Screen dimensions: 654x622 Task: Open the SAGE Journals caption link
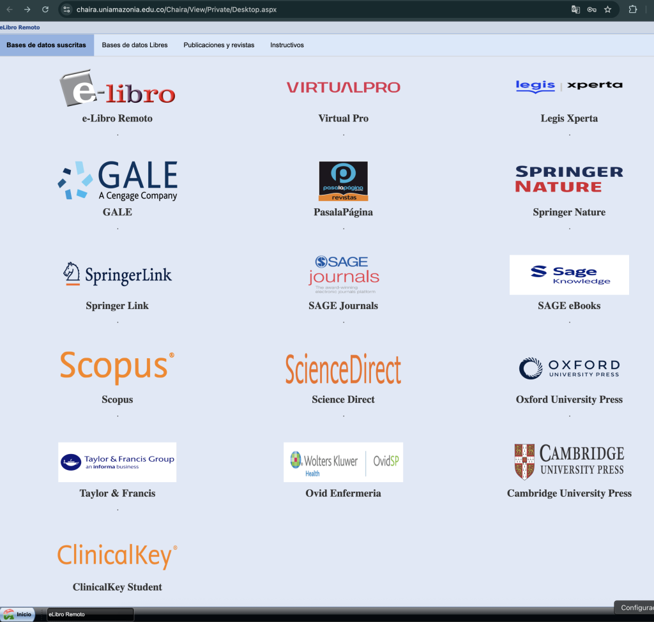[343, 306]
